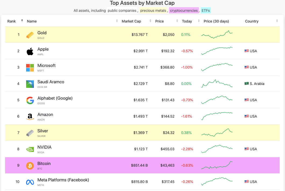This screenshot has height=191, width=285.
Task: Click the Apple 30-day price chart
Action: (217, 51)
